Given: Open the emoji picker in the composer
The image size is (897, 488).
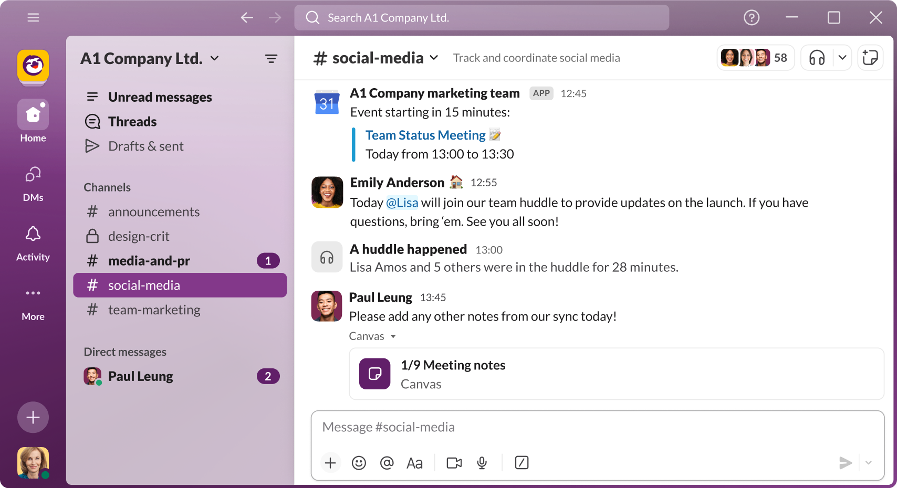Looking at the screenshot, I should point(359,463).
